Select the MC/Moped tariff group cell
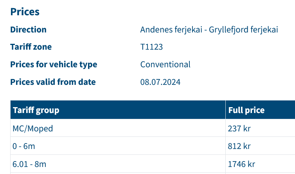This screenshot has width=295, height=174. click(x=33, y=128)
